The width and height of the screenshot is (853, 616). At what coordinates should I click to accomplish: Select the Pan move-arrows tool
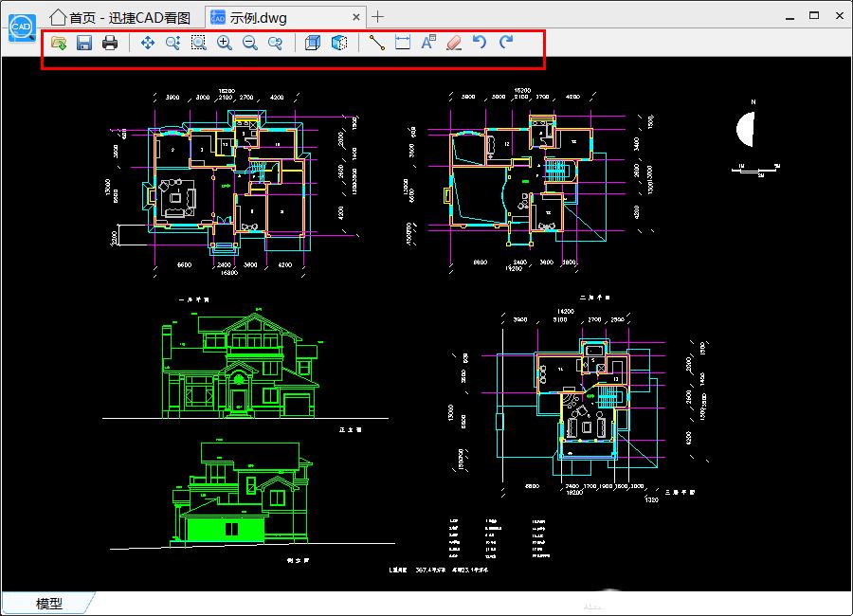pos(148,43)
